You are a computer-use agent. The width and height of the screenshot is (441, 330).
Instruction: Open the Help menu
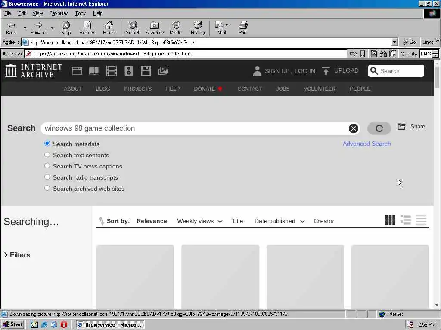point(98,13)
